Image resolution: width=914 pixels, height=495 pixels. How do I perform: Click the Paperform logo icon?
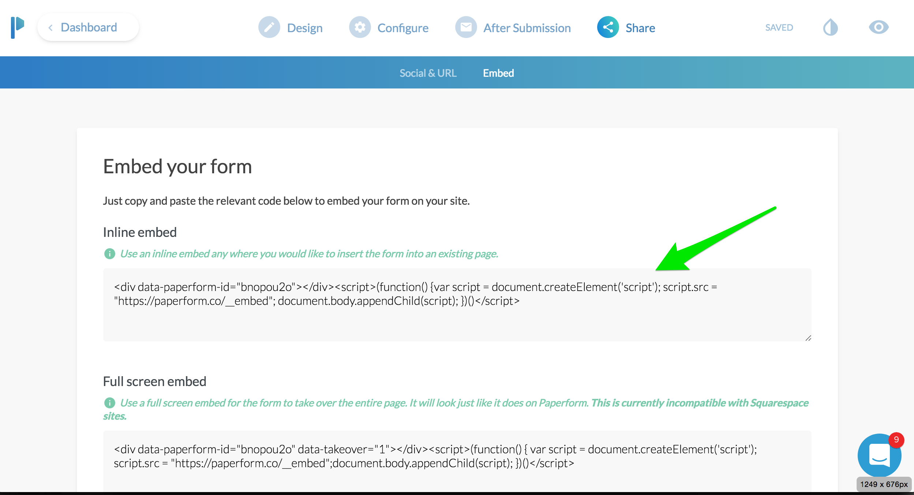17,27
